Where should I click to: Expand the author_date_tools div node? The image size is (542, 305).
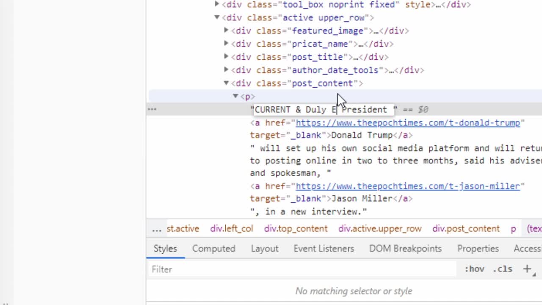point(226,70)
